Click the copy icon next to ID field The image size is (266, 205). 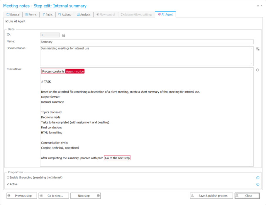click(64, 35)
